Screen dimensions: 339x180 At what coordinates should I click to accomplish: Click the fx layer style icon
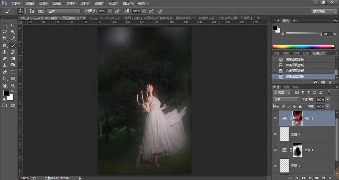pos(297,178)
